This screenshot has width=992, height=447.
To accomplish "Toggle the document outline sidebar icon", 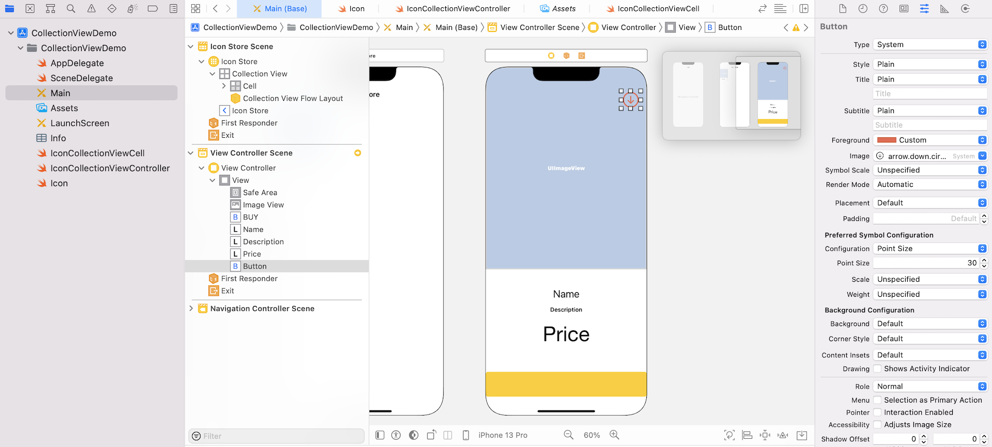I will pyautogui.click(x=380, y=435).
